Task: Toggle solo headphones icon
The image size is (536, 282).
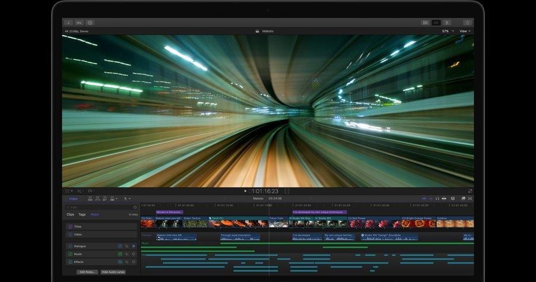Action: (x=437, y=198)
